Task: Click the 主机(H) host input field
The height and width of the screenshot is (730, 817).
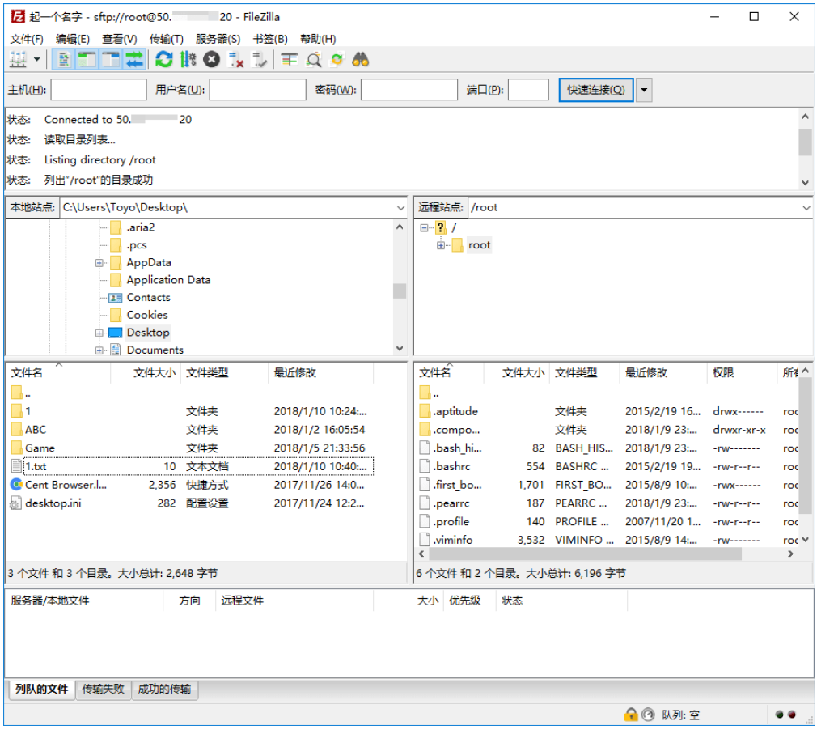Action: click(x=99, y=90)
